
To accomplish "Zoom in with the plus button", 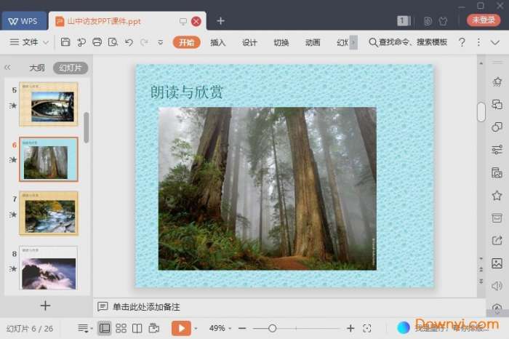I will coord(350,328).
